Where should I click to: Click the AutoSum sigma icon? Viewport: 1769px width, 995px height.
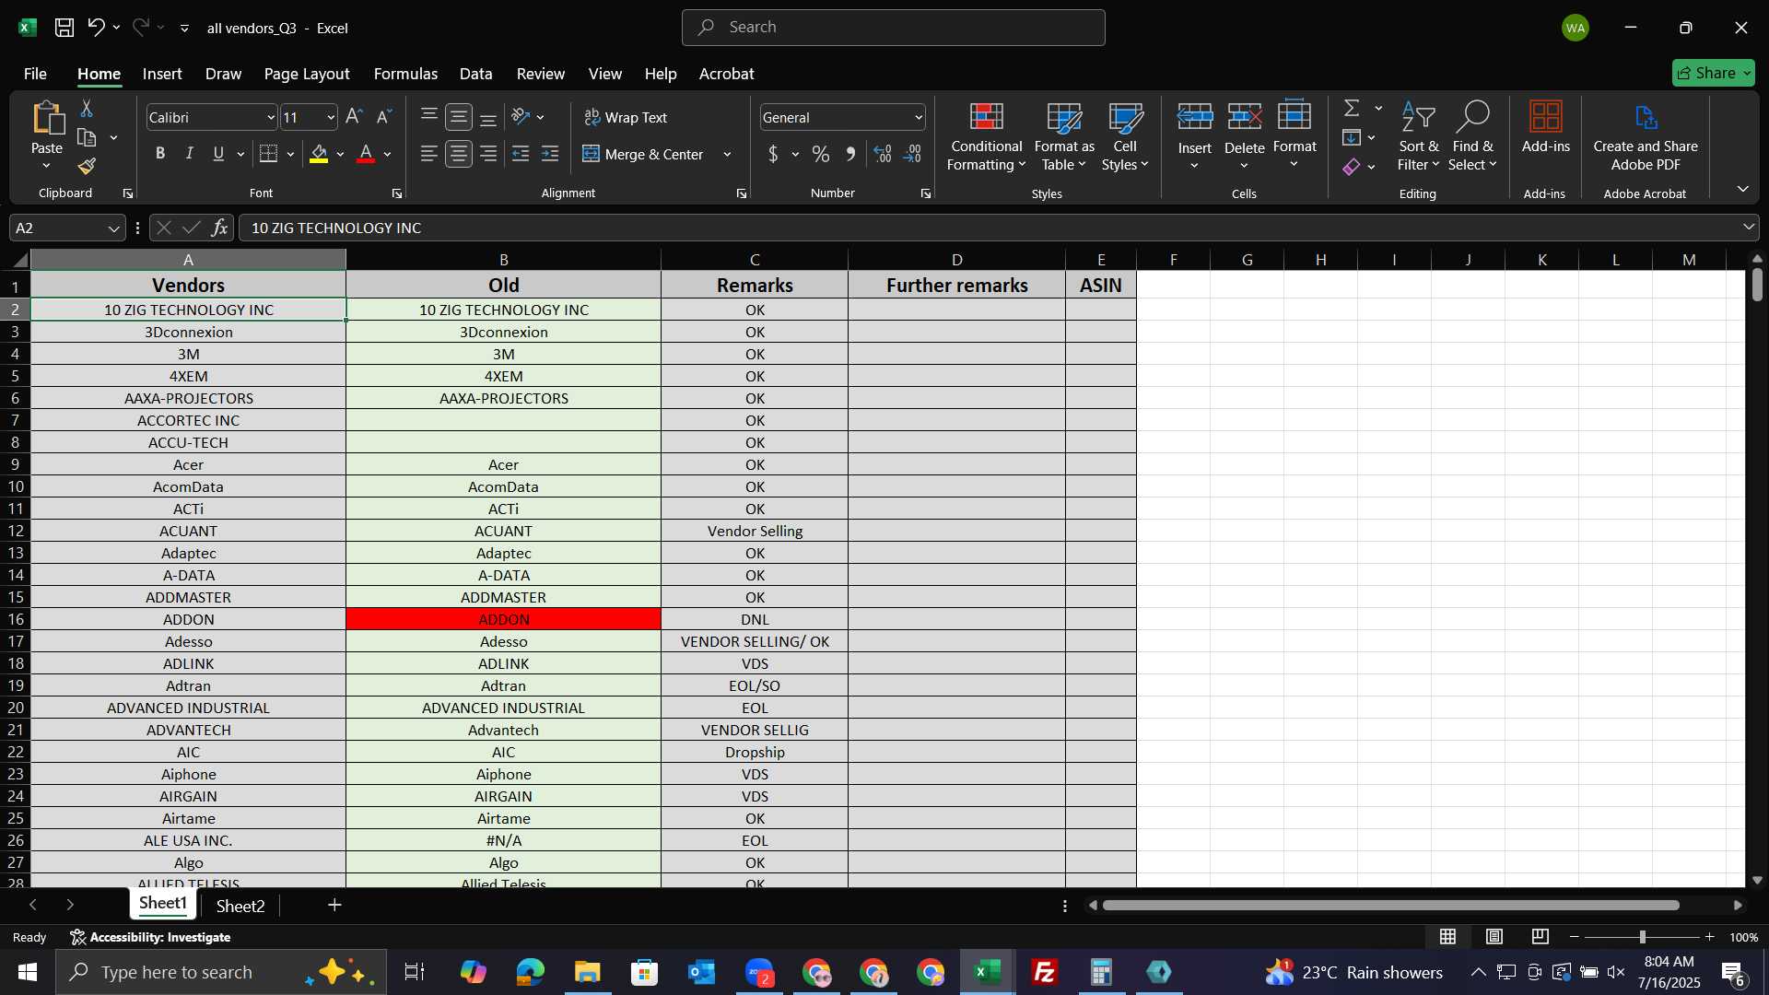(x=1352, y=109)
